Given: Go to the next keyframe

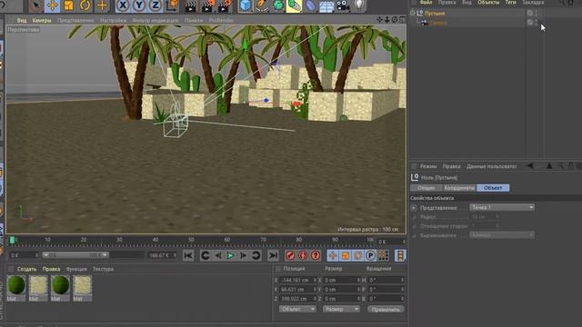Looking at the screenshot, I should (256, 255).
